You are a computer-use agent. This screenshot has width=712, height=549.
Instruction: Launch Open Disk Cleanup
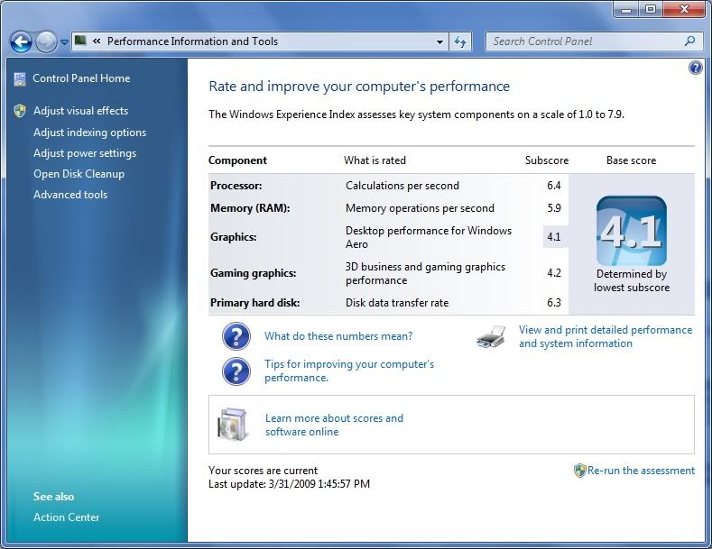pos(79,174)
